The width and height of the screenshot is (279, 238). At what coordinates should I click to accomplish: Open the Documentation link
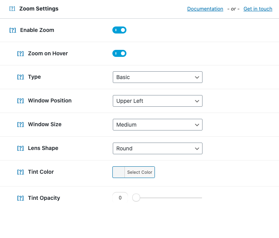point(205,9)
